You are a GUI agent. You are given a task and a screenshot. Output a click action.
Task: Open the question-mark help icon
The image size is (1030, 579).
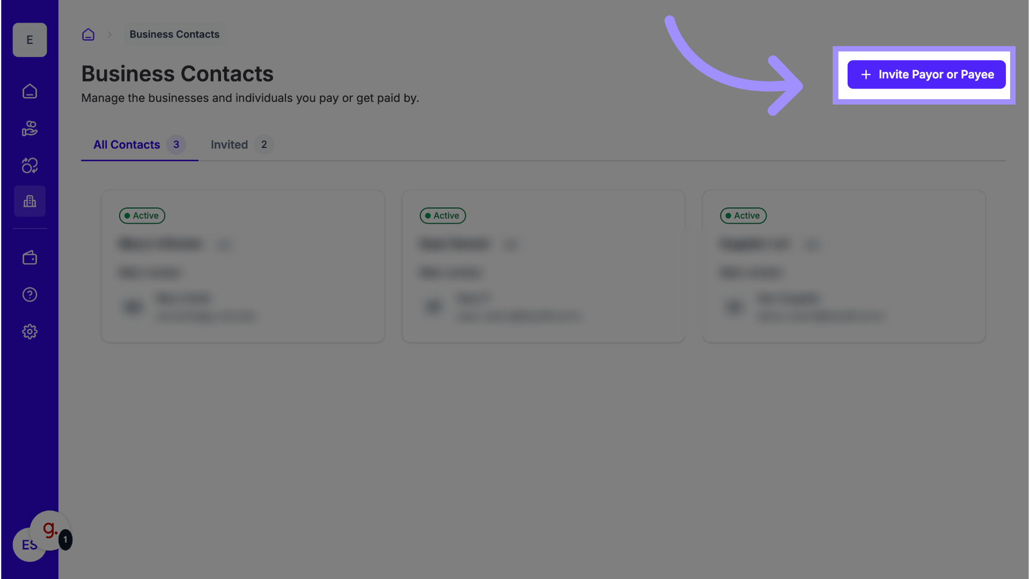tap(30, 294)
